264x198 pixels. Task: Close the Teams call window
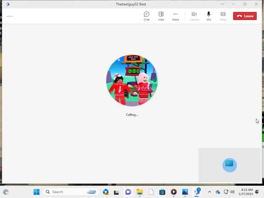click(x=256, y=4)
